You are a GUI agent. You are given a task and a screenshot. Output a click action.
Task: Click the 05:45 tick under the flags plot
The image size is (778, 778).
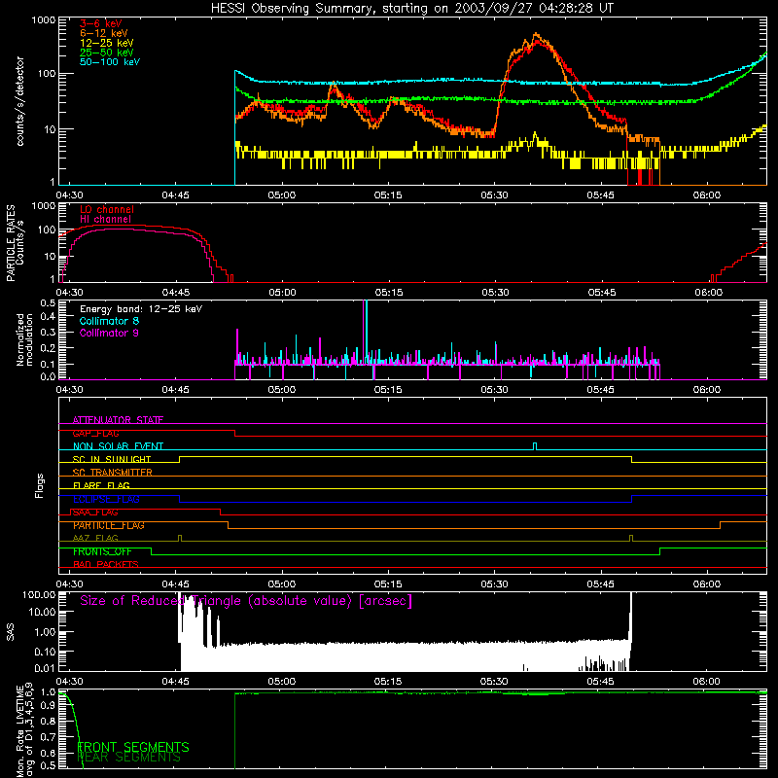click(601, 584)
